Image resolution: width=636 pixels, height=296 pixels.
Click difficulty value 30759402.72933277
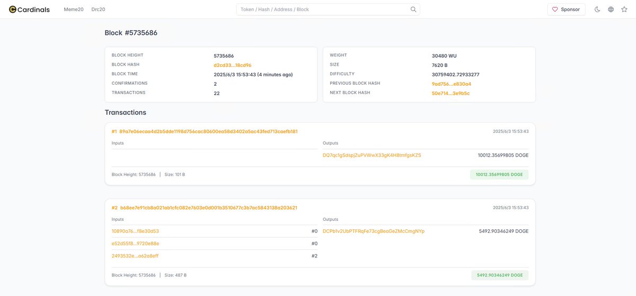[455, 75]
